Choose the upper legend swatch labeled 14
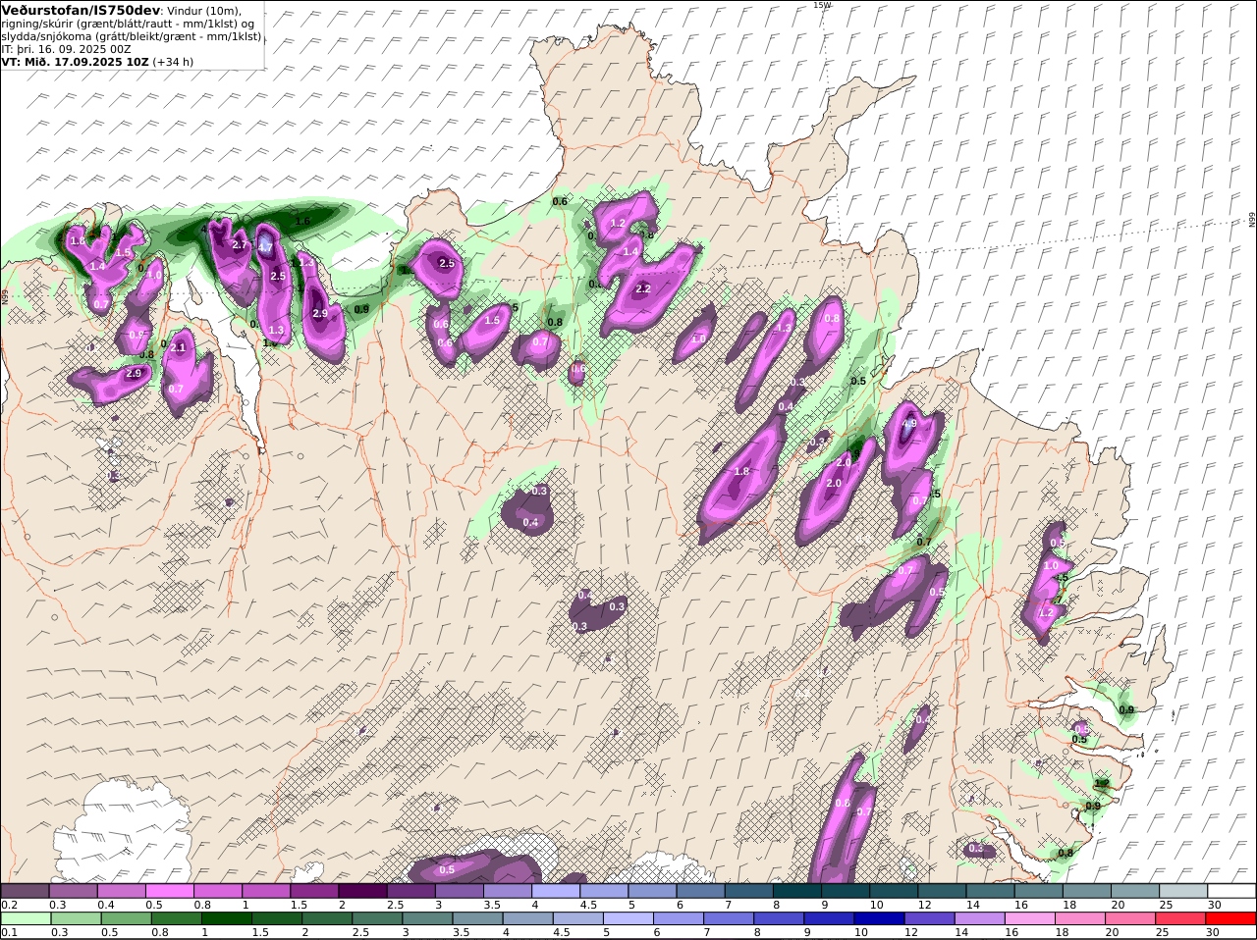This screenshot has width=1257, height=940. (988, 890)
